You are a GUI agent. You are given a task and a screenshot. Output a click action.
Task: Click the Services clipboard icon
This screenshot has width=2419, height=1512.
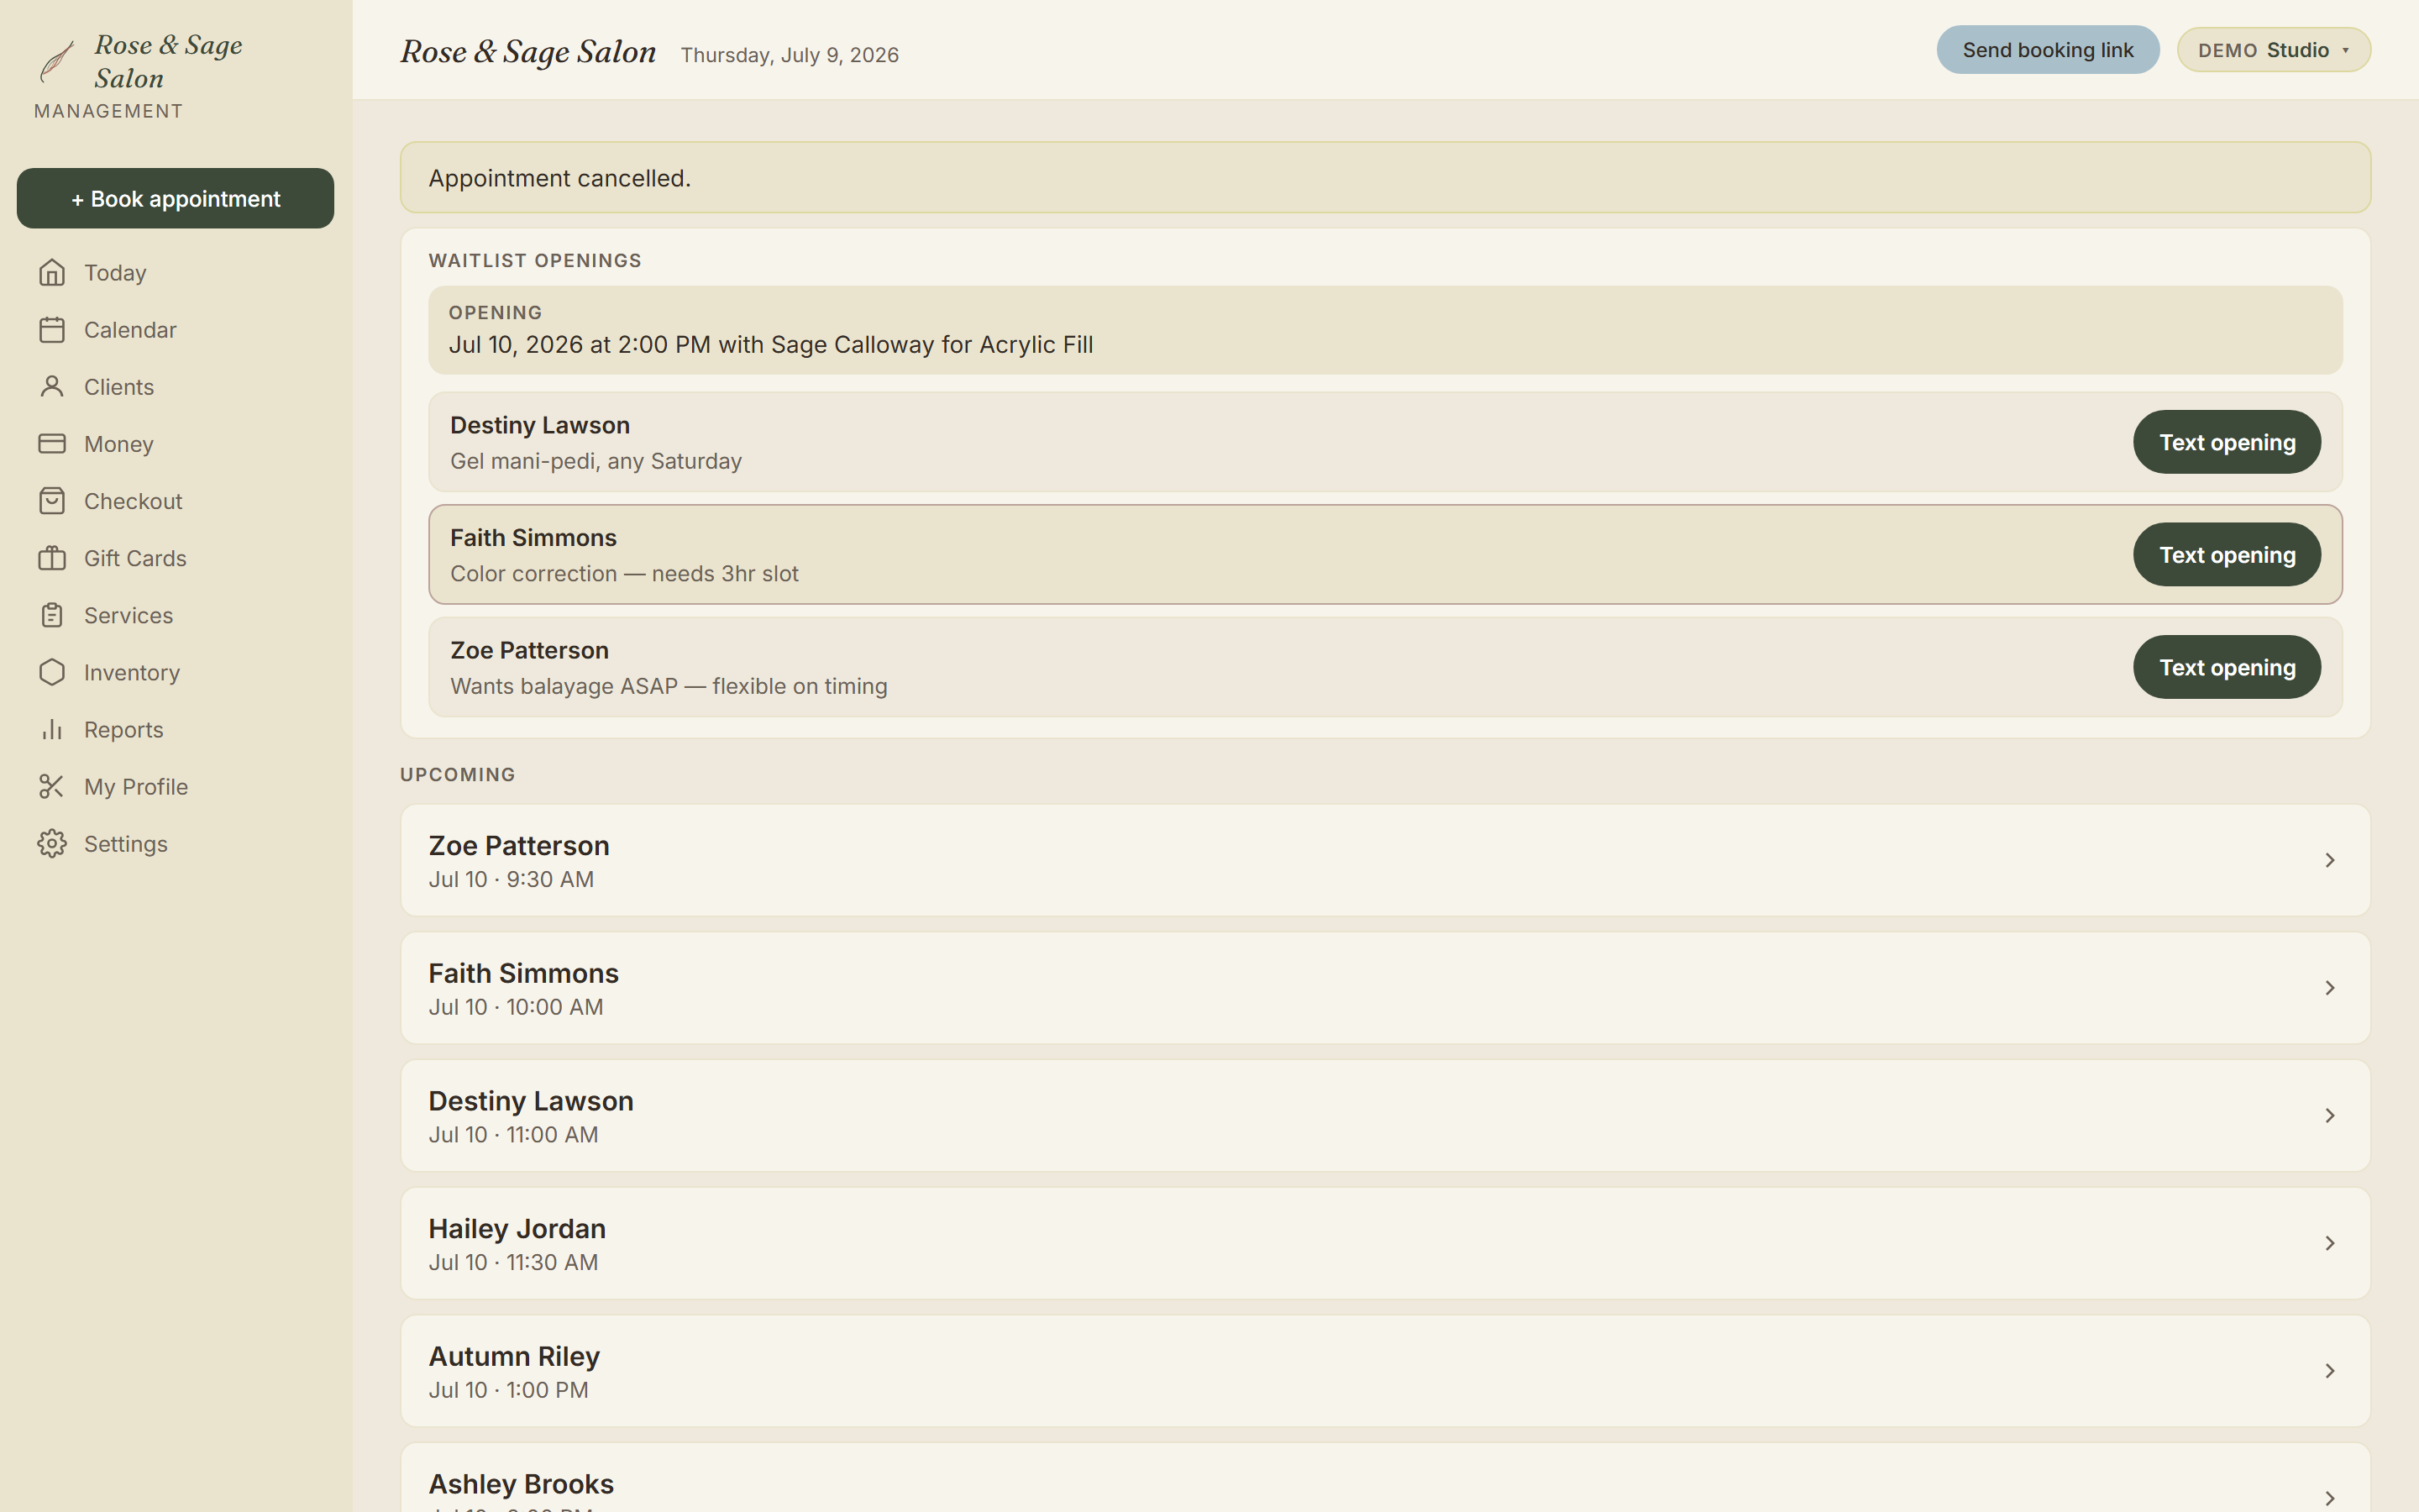point(52,614)
